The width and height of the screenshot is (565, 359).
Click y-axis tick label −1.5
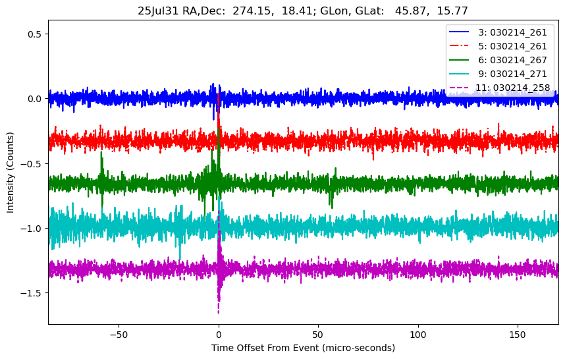point(32,293)
